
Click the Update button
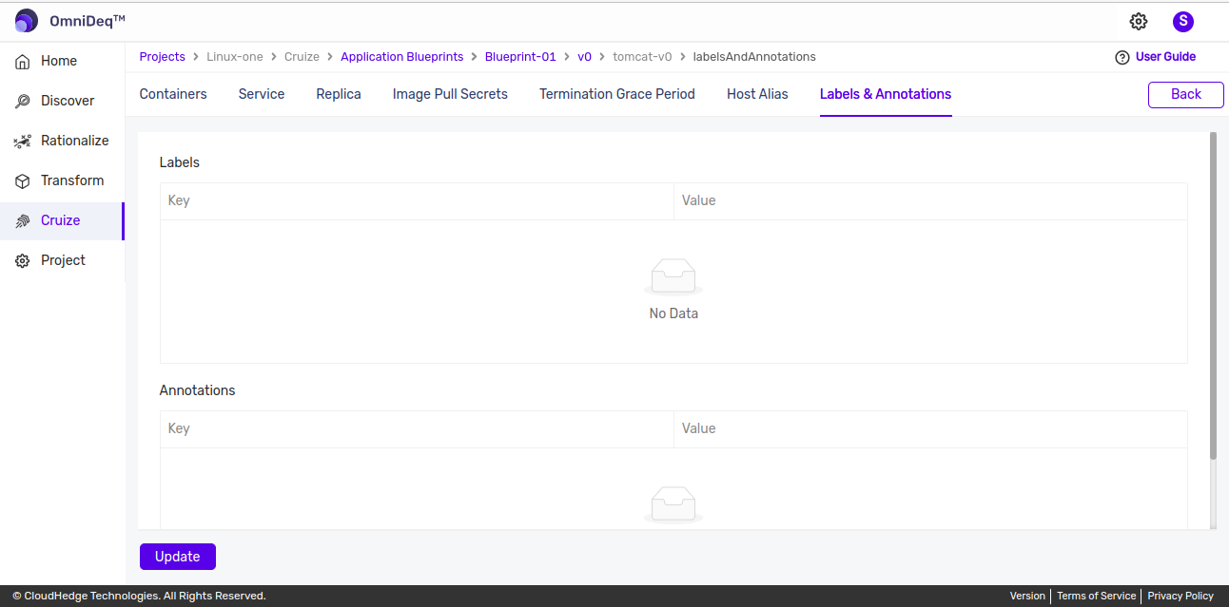[178, 557]
